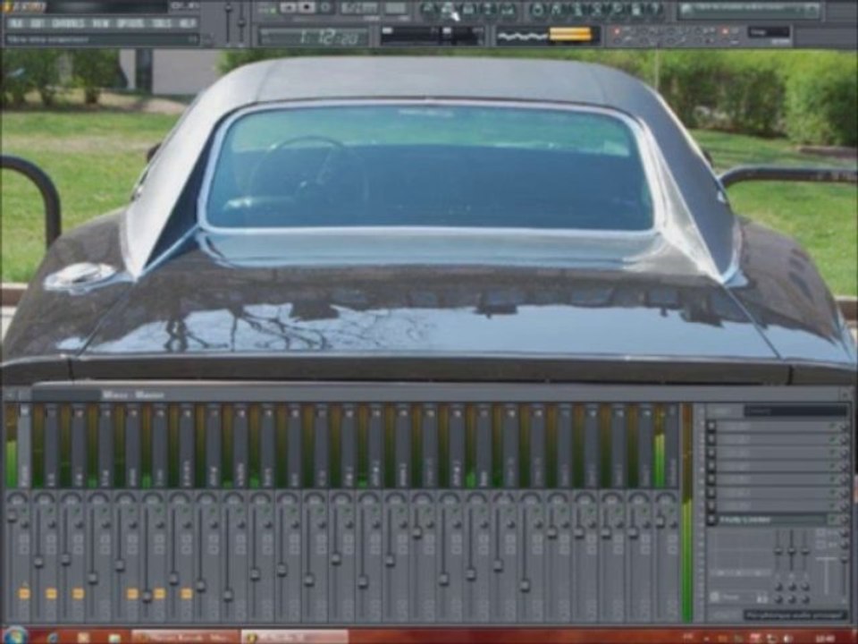Open the EDIT menu
The width and height of the screenshot is (858, 644).
[38, 23]
